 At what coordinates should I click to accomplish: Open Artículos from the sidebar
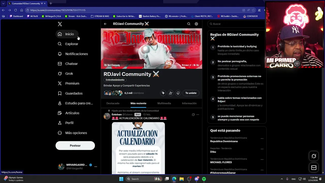point(69,113)
